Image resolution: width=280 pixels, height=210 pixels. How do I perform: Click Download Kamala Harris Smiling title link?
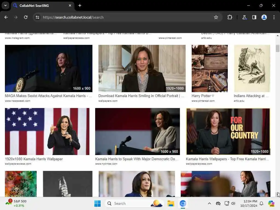click(141, 96)
